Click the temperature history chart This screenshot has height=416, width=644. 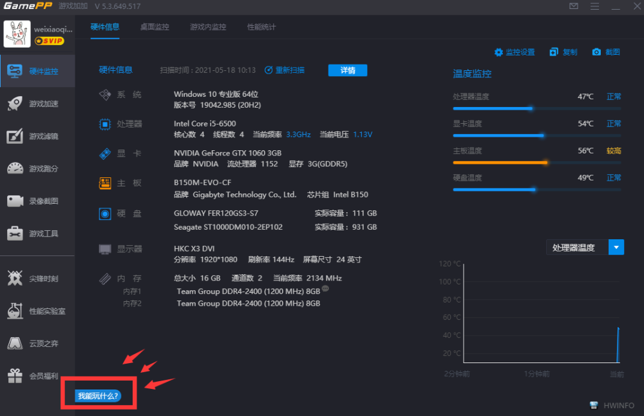coord(542,313)
